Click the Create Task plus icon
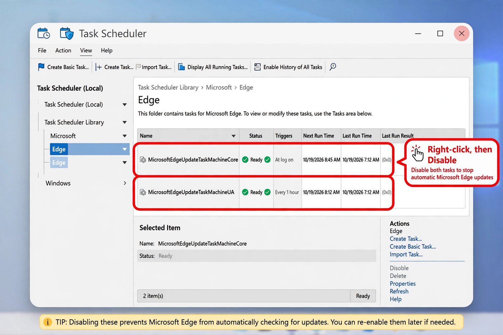503x335 pixels. (x=99, y=67)
